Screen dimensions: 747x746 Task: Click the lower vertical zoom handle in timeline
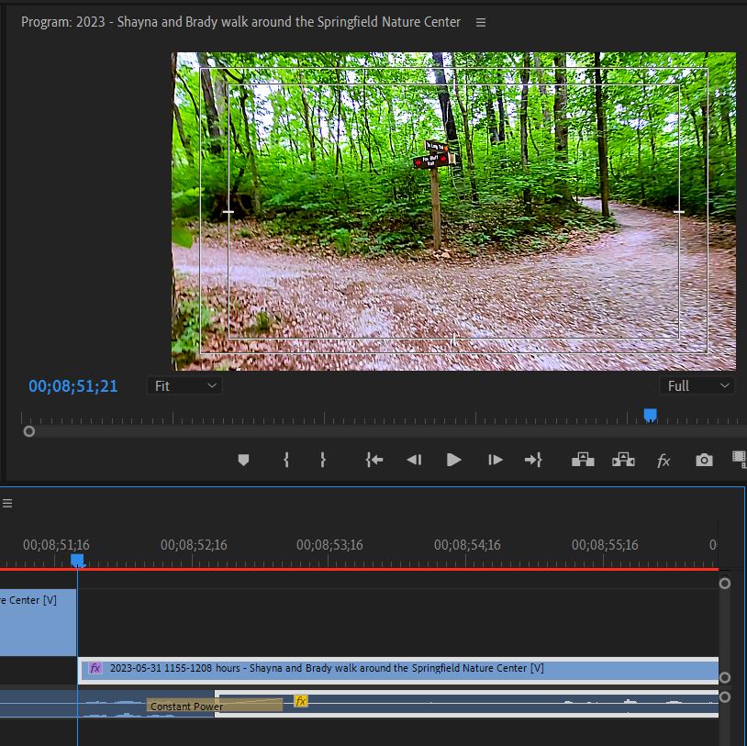click(x=725, y=697)
